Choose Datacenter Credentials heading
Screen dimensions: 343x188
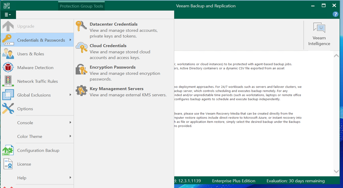point(113,24)
